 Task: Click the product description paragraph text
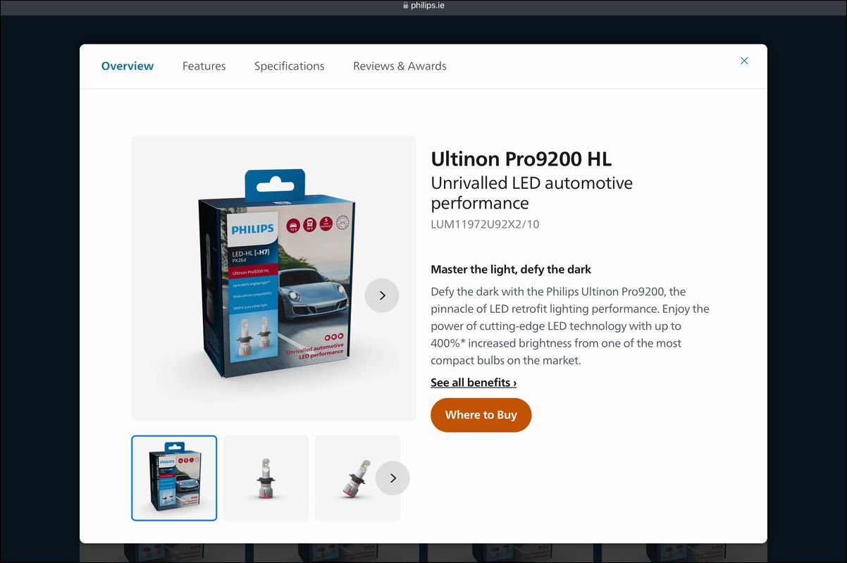tap(570, 326)
